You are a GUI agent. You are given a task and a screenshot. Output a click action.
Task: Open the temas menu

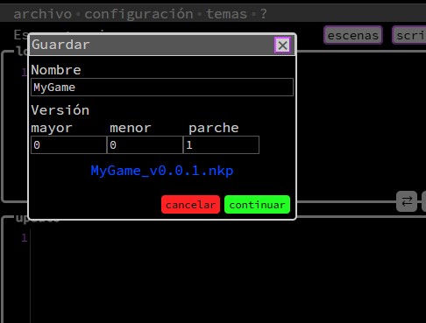coord(226,14)
